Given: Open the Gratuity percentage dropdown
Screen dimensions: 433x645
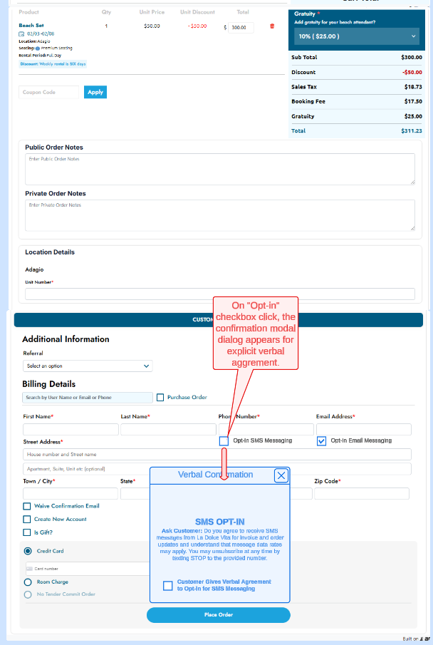Looking at the screenshot, I should tap(356, 36).
